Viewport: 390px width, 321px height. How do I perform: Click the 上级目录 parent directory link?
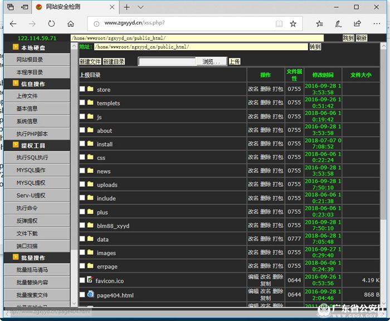click(x=90, y=75)
